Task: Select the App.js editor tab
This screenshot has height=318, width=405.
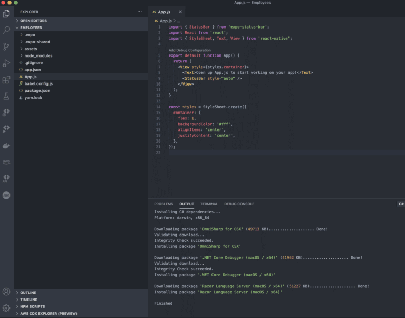Action: [x=167, y=12]
